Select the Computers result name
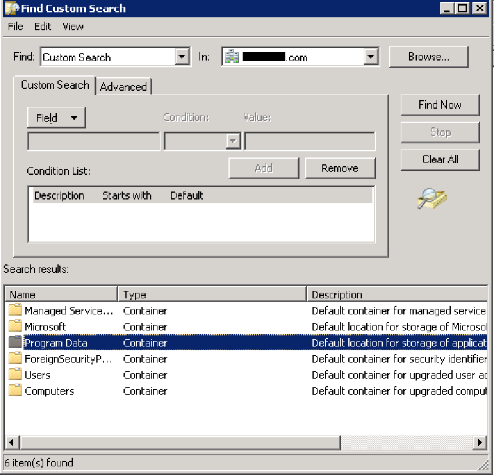This screenshot has width=494, height=475. (x=49, y=391)
